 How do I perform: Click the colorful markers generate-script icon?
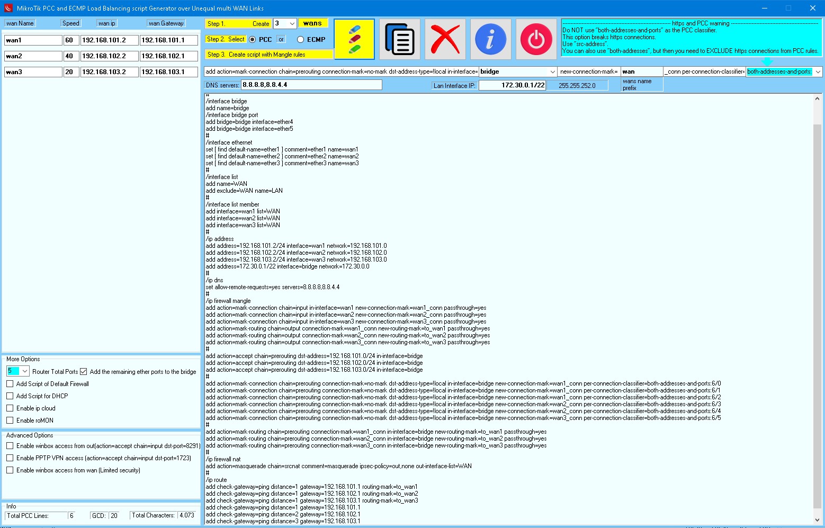pos(354,39)
